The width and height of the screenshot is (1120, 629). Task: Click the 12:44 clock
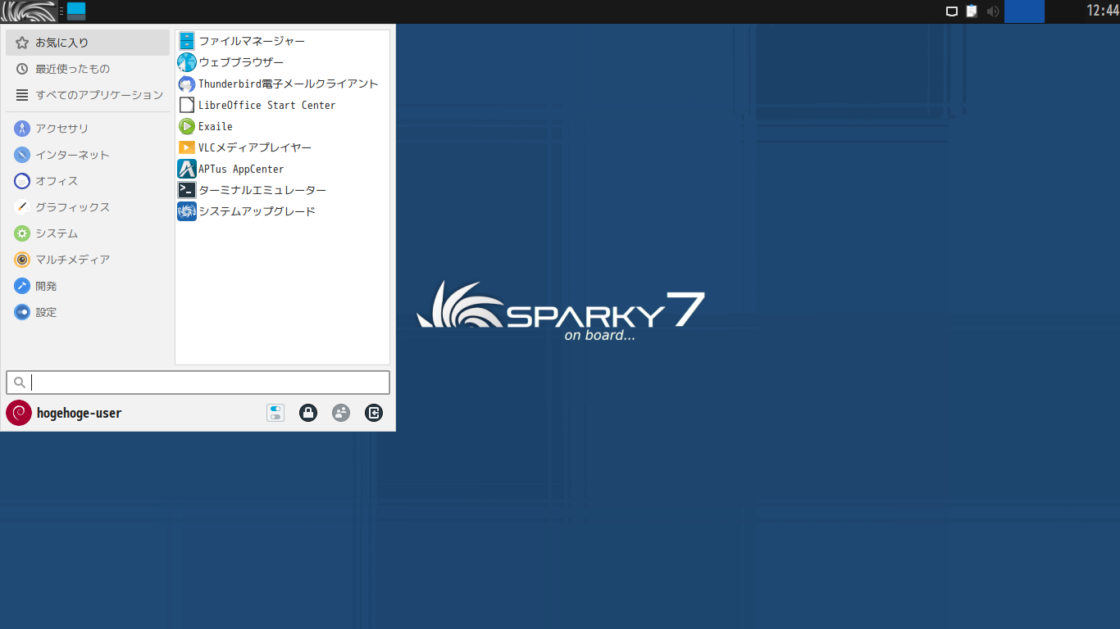pos(1103,11)
